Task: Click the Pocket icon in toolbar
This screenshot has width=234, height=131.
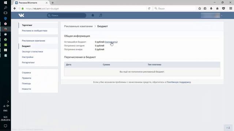Action: click(x=223, y=8)
